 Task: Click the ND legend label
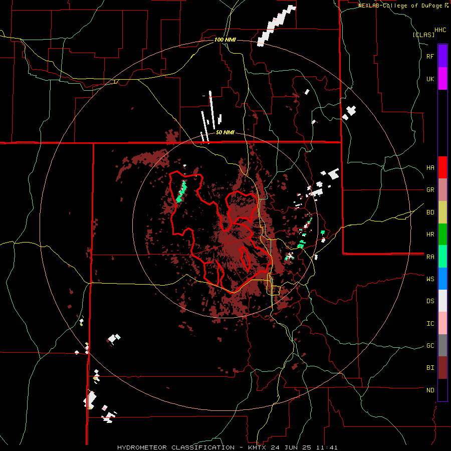(430, 390)
